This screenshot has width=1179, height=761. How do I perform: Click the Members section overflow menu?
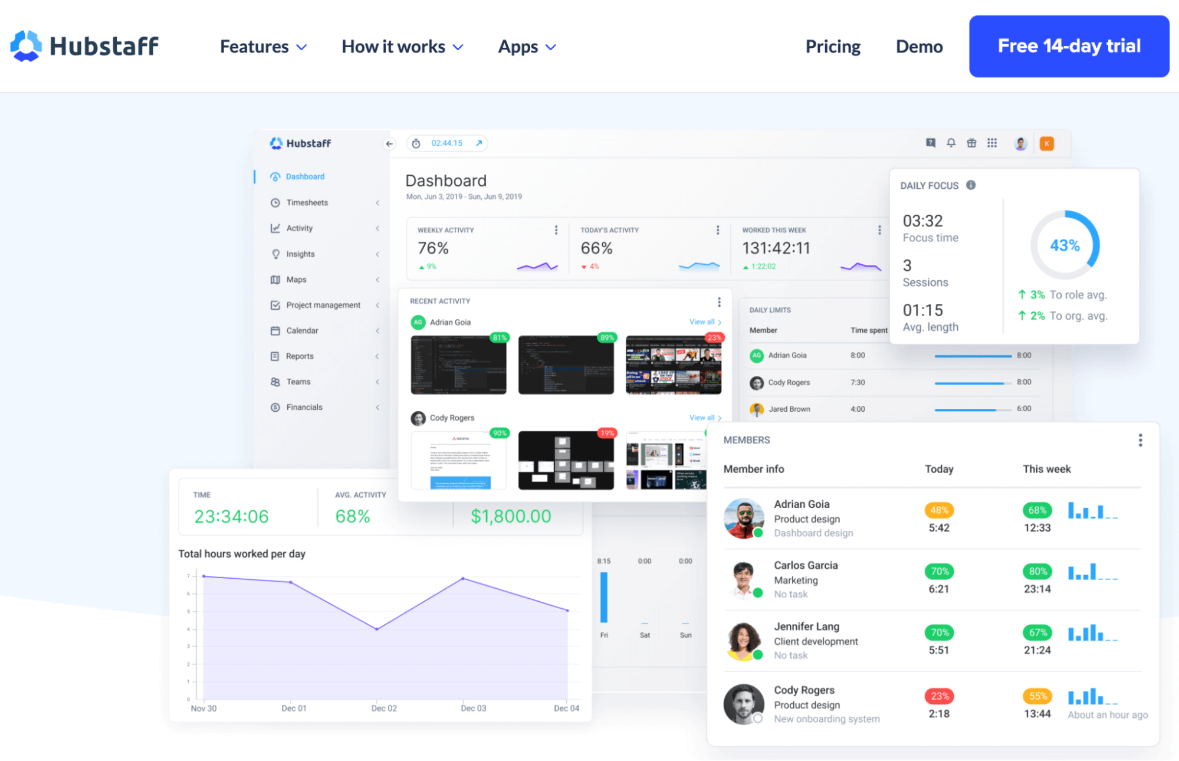coord(1139,440)
